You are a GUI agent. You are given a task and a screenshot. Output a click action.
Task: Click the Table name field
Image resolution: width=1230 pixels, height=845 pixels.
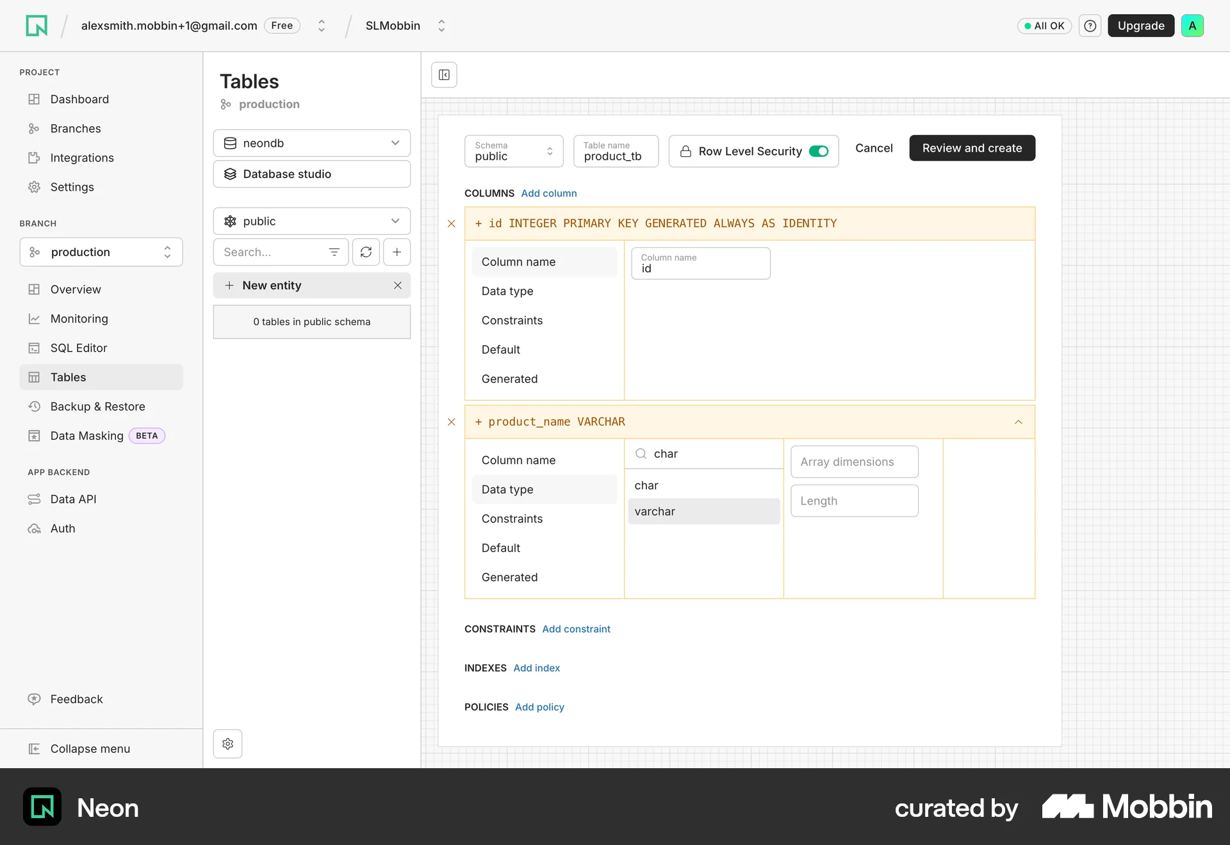click(x=616, y=152)
